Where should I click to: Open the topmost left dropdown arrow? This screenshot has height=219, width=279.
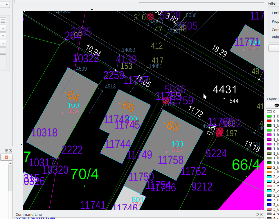[7, 4]
